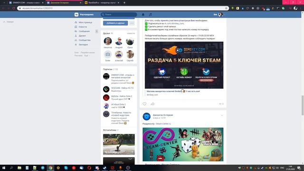
Task: Share the DIMIKEY giveaway post
Action: tap(152, 104)
